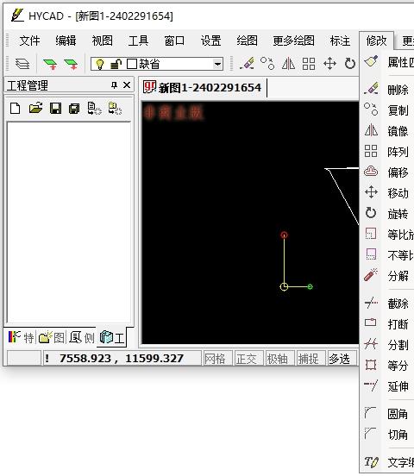Select the mirror tool icon in top toolbar
Viewport: 414px width, 476px height.
(x=288, y=64)
